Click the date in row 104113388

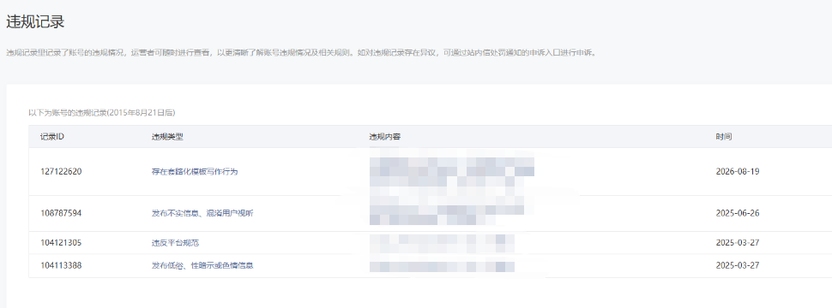pyautogui.click(x=738, y=265)
